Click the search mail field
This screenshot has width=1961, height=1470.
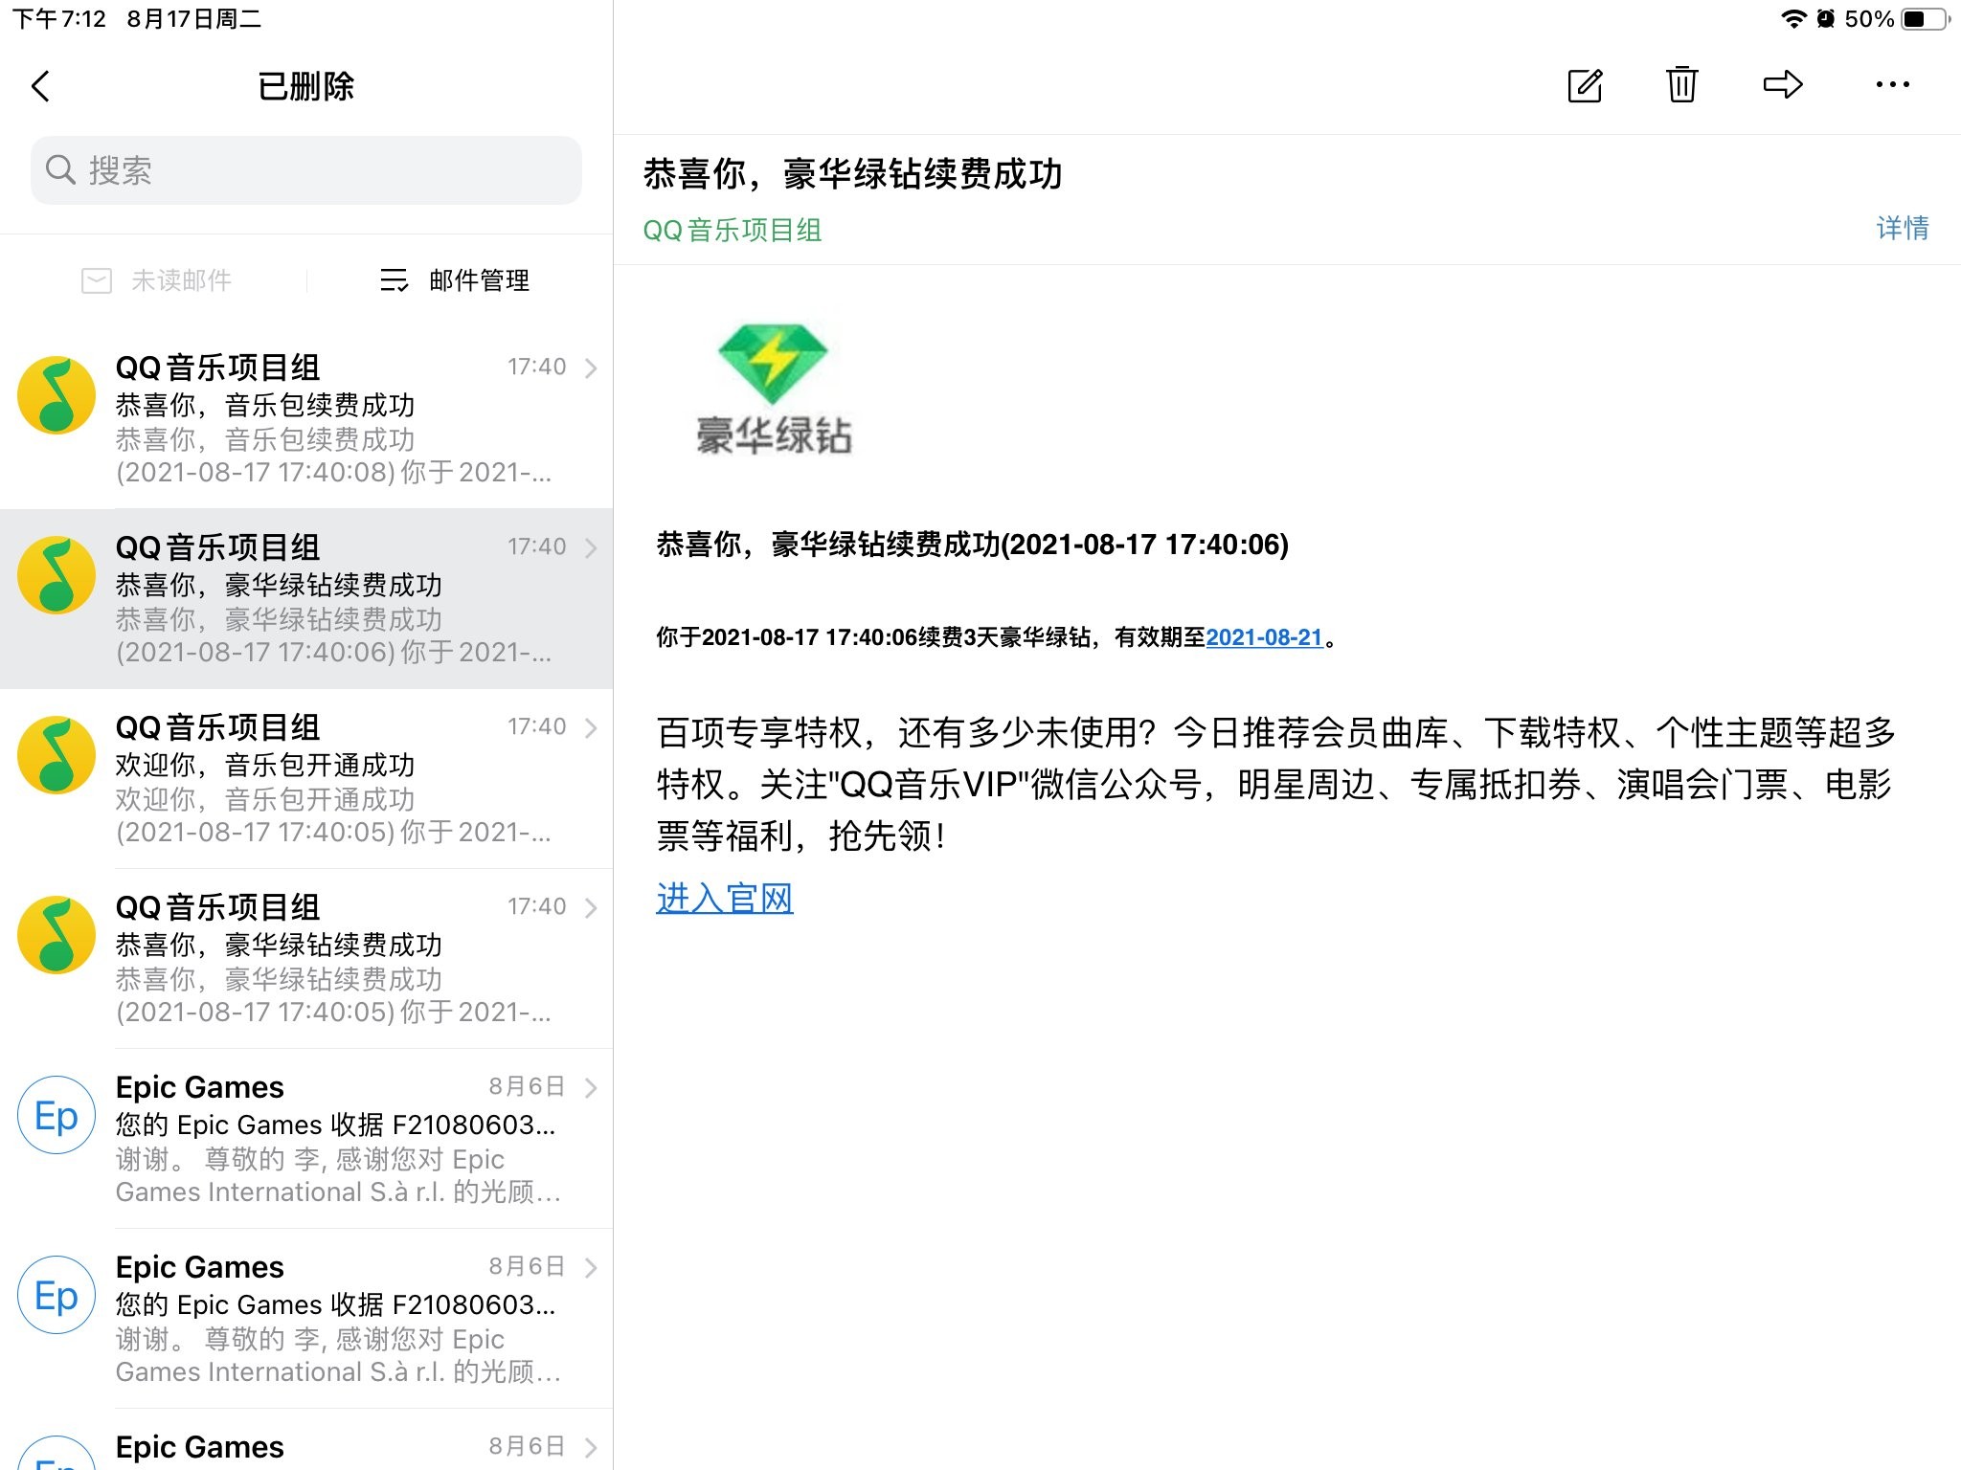[x=306, y=170]
